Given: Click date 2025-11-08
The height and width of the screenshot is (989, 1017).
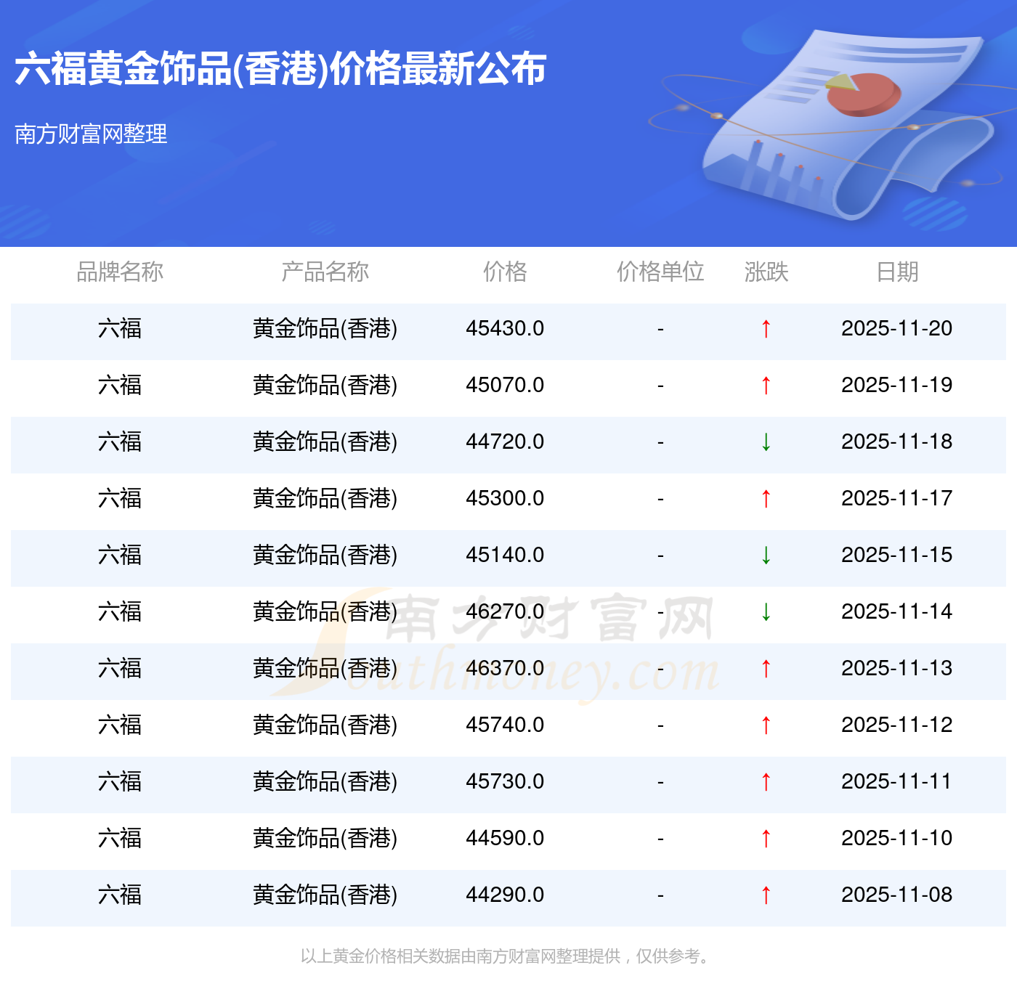Looking at the screenshot, I should (897, 895).
